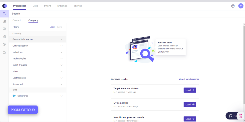Select the Company search tab
245x122 pixels.
[33, 20]
